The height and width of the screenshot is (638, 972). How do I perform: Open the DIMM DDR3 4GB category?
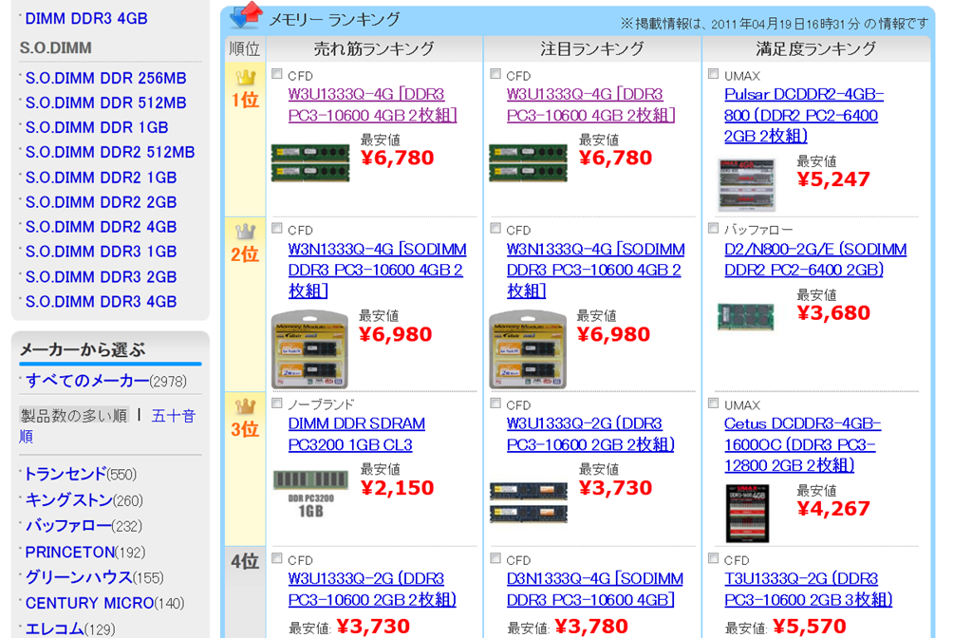(x=86, y=19)
